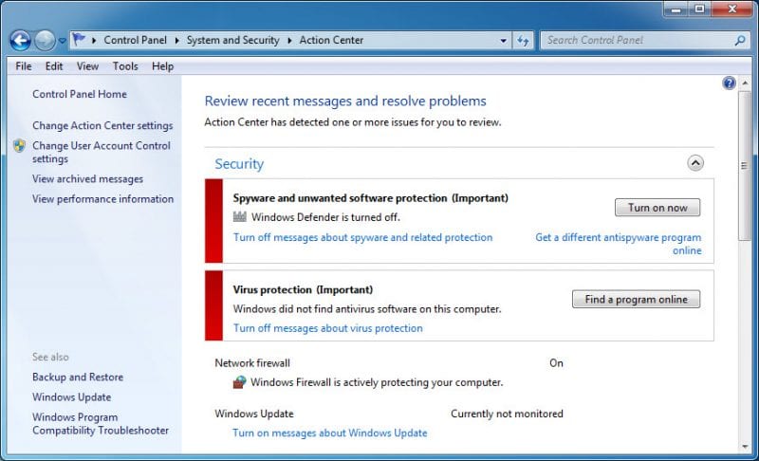Open the View menu

87,66
